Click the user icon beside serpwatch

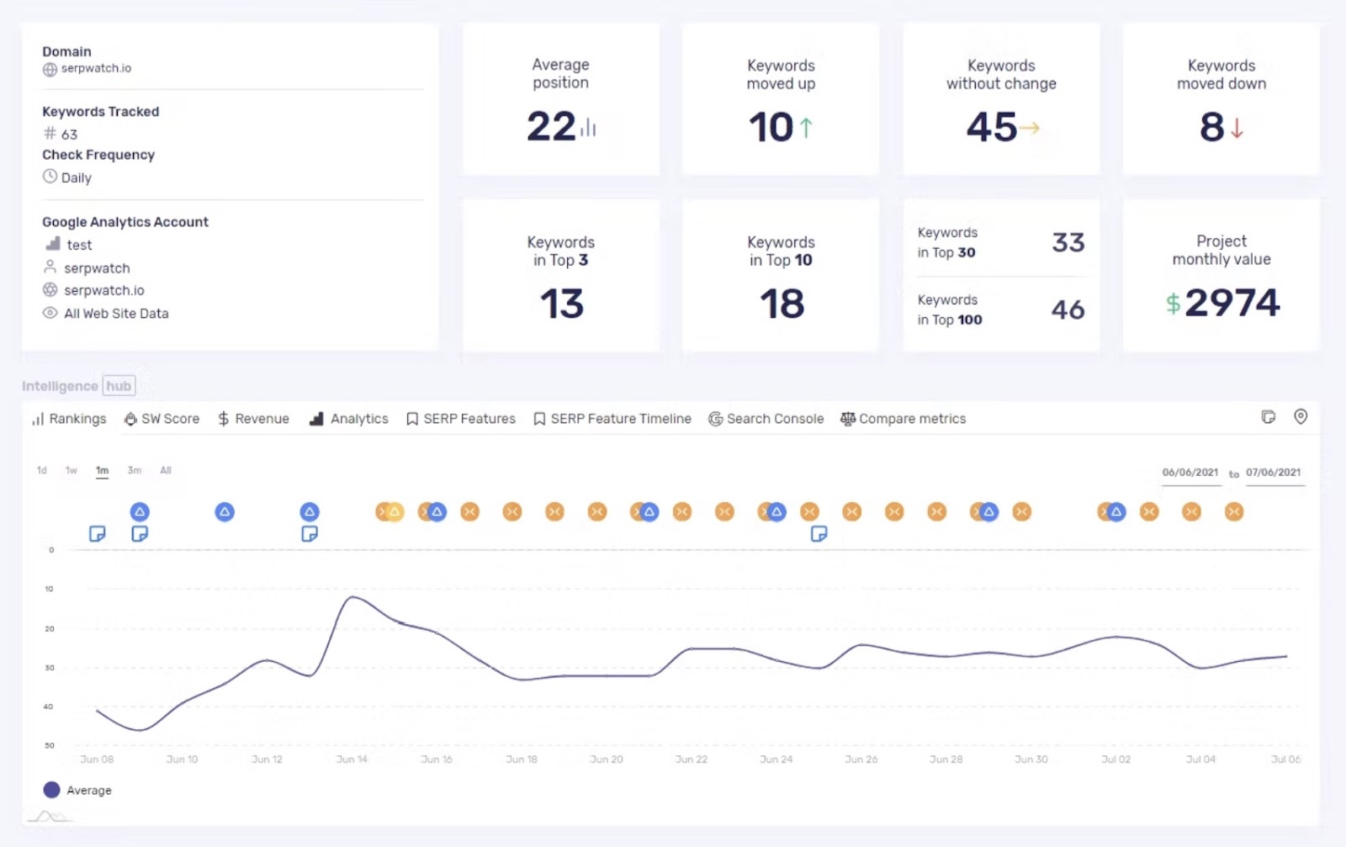click(x=50, y=267)
